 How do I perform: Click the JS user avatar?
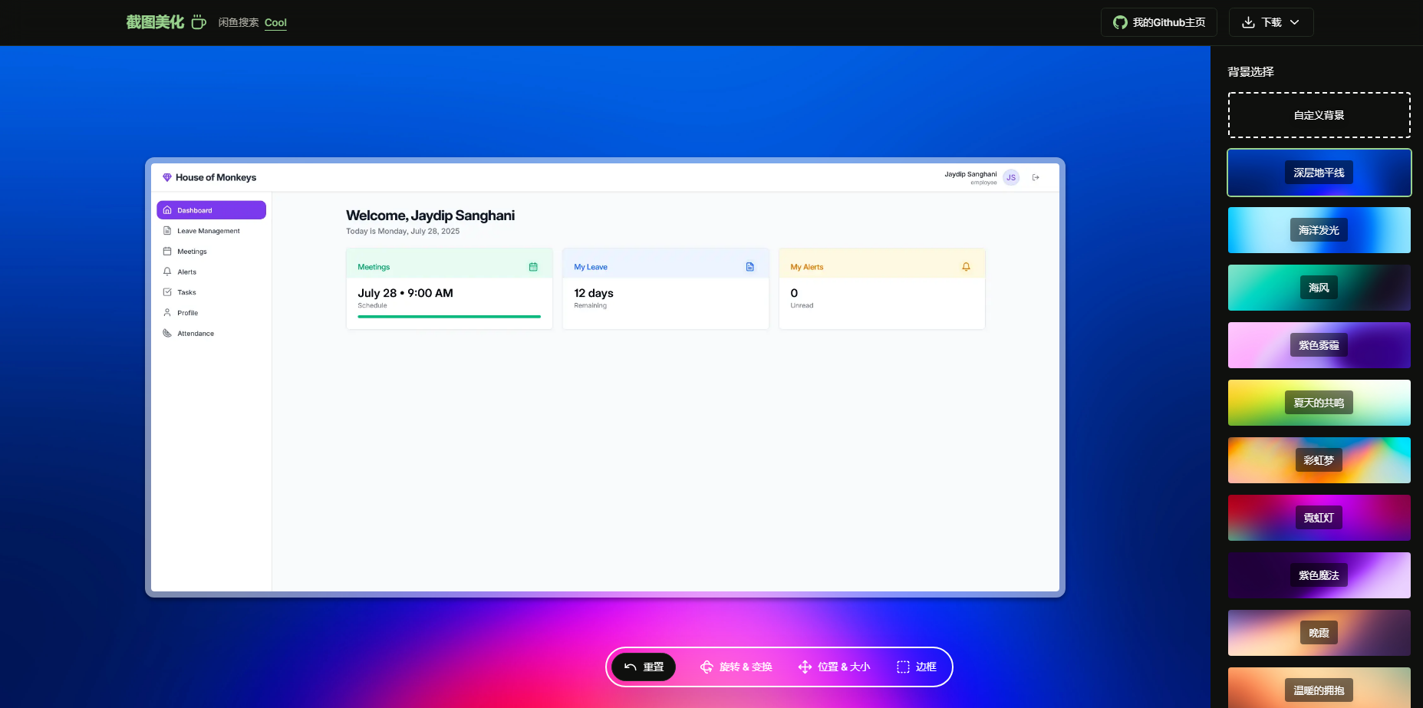(x=1011, y=177)
